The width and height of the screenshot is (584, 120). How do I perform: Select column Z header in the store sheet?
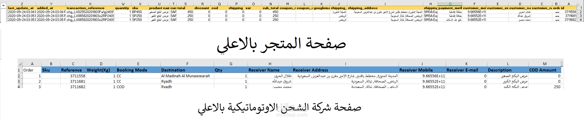[22, 4]
